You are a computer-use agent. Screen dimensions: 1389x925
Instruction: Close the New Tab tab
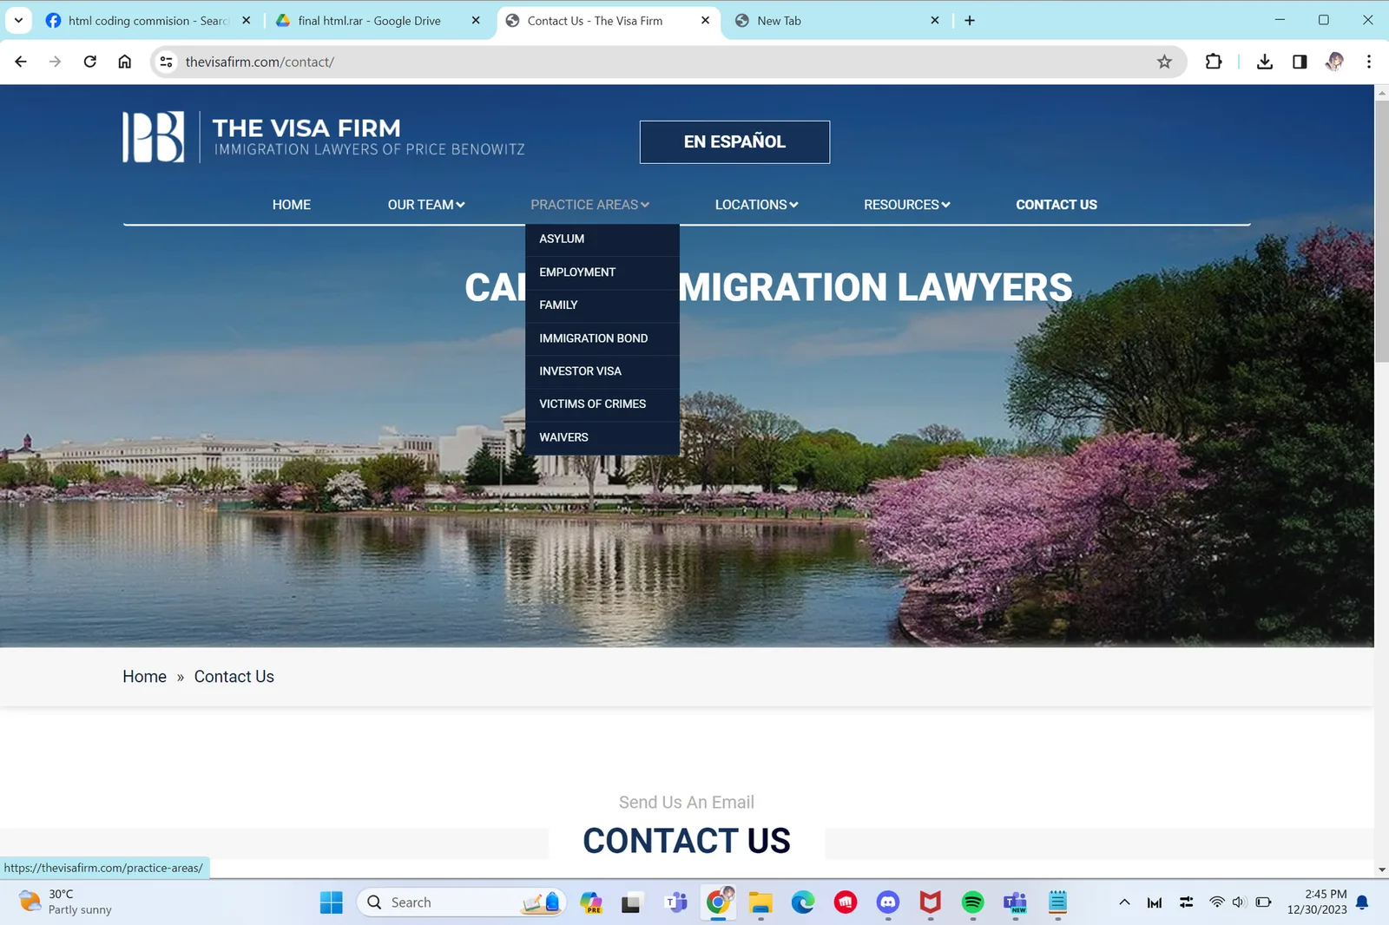pyautogui.click(x=935, y=20)
